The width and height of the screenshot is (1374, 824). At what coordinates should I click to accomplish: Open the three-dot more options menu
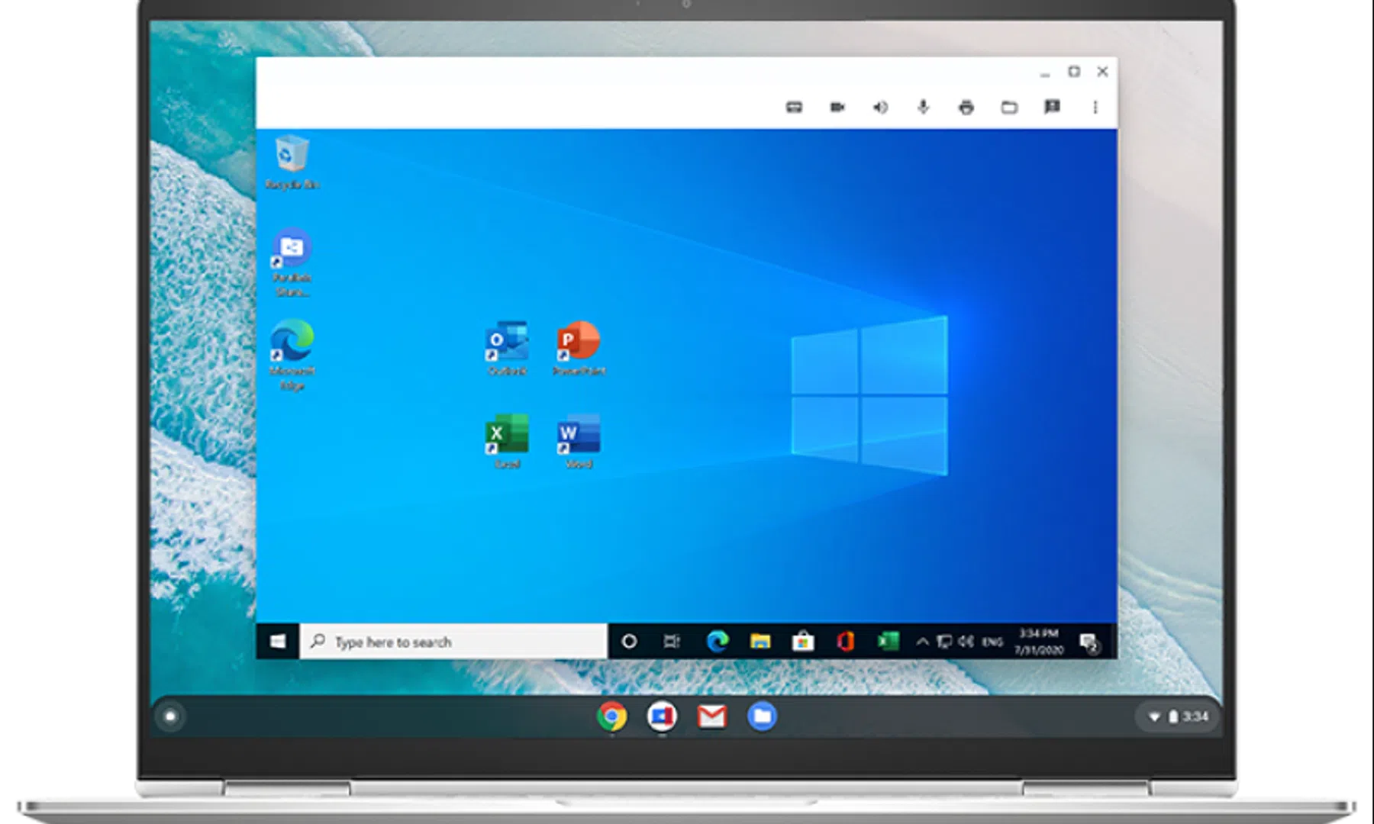[1095, 108]
